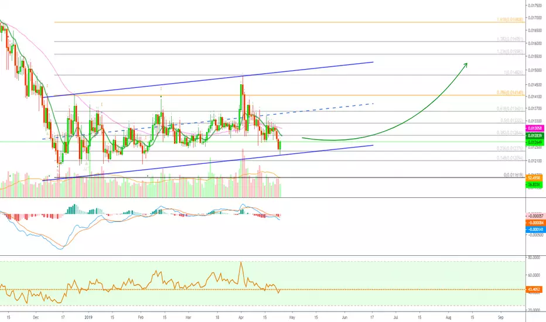Select the bright green 0.012649 price badge

tap(534, 142)
